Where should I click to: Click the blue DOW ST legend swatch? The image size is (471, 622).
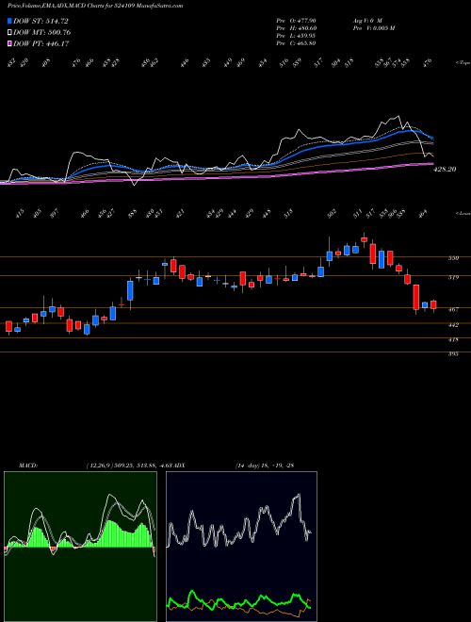click(10, 21)
